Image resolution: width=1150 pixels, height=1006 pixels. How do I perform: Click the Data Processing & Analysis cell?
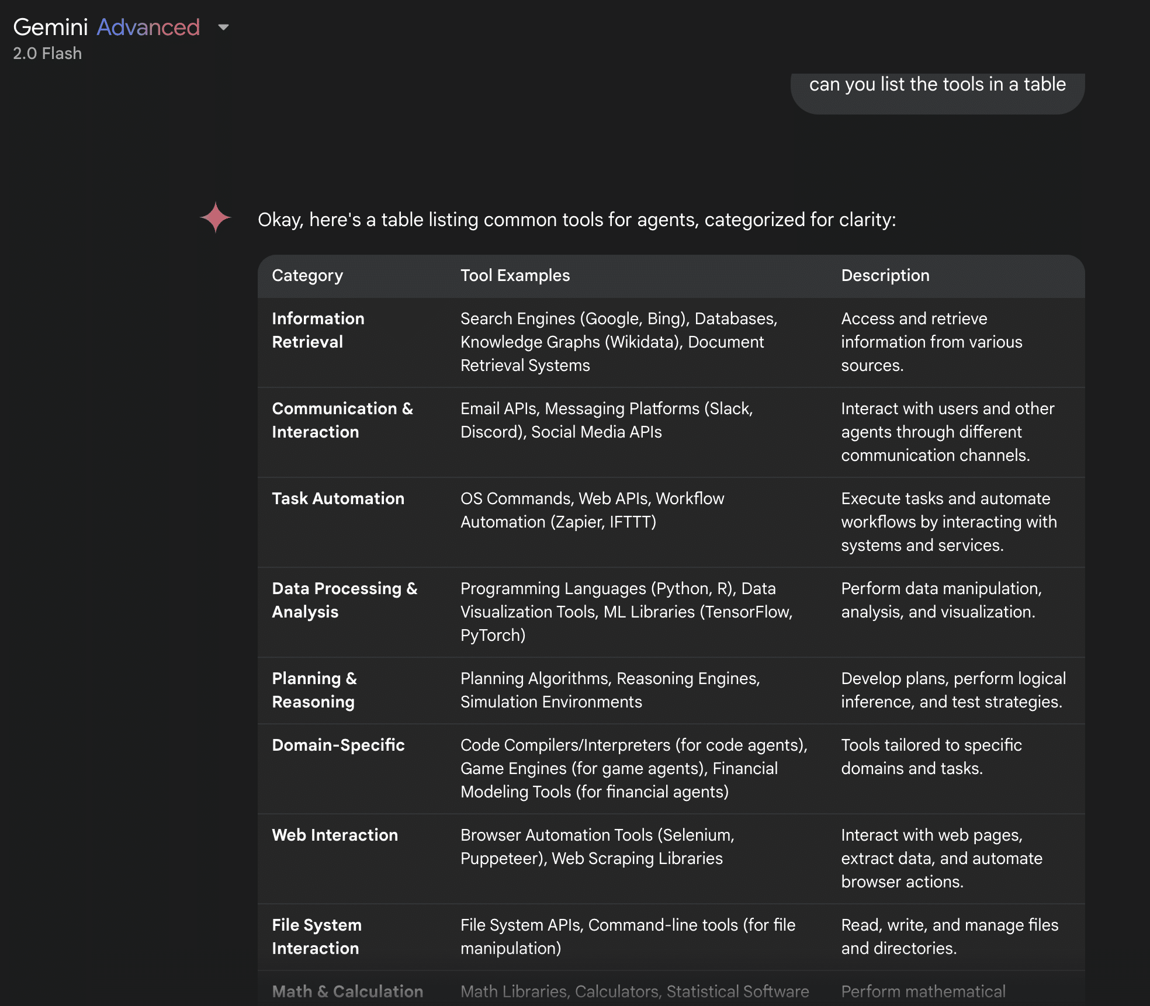(344, 600)
